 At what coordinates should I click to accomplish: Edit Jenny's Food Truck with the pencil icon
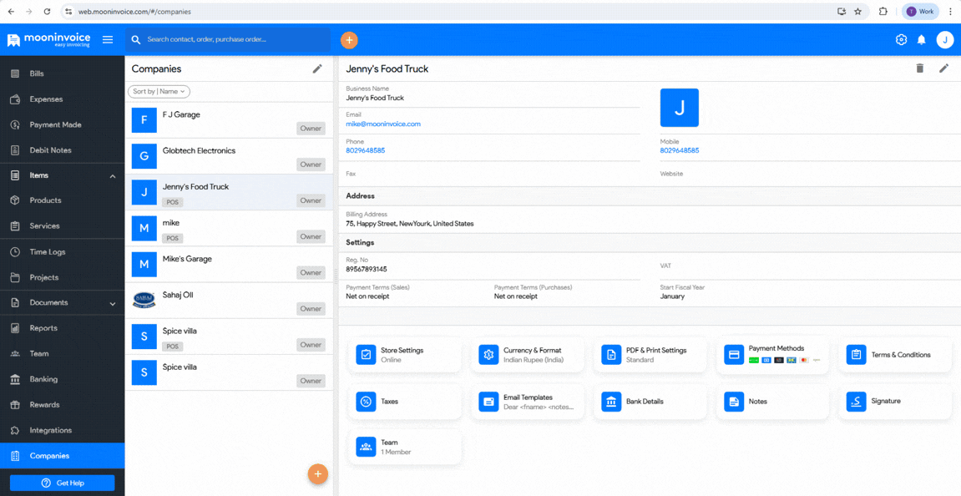pos(943,68)
